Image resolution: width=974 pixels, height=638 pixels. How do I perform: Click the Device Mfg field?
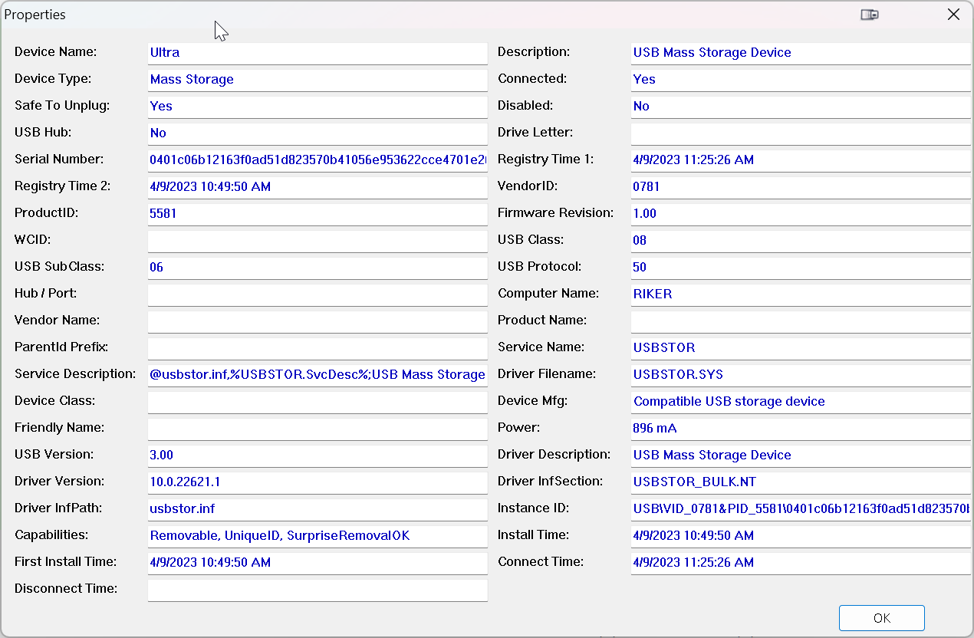pyautogui.click(x=800, y=402)
